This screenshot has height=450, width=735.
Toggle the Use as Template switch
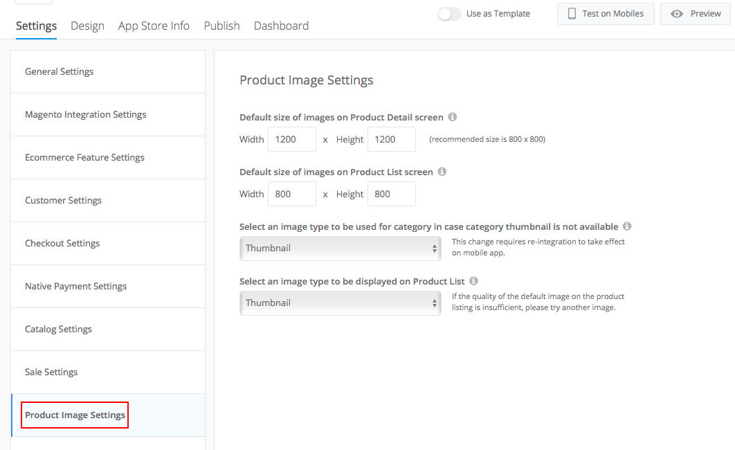point(450,14)
